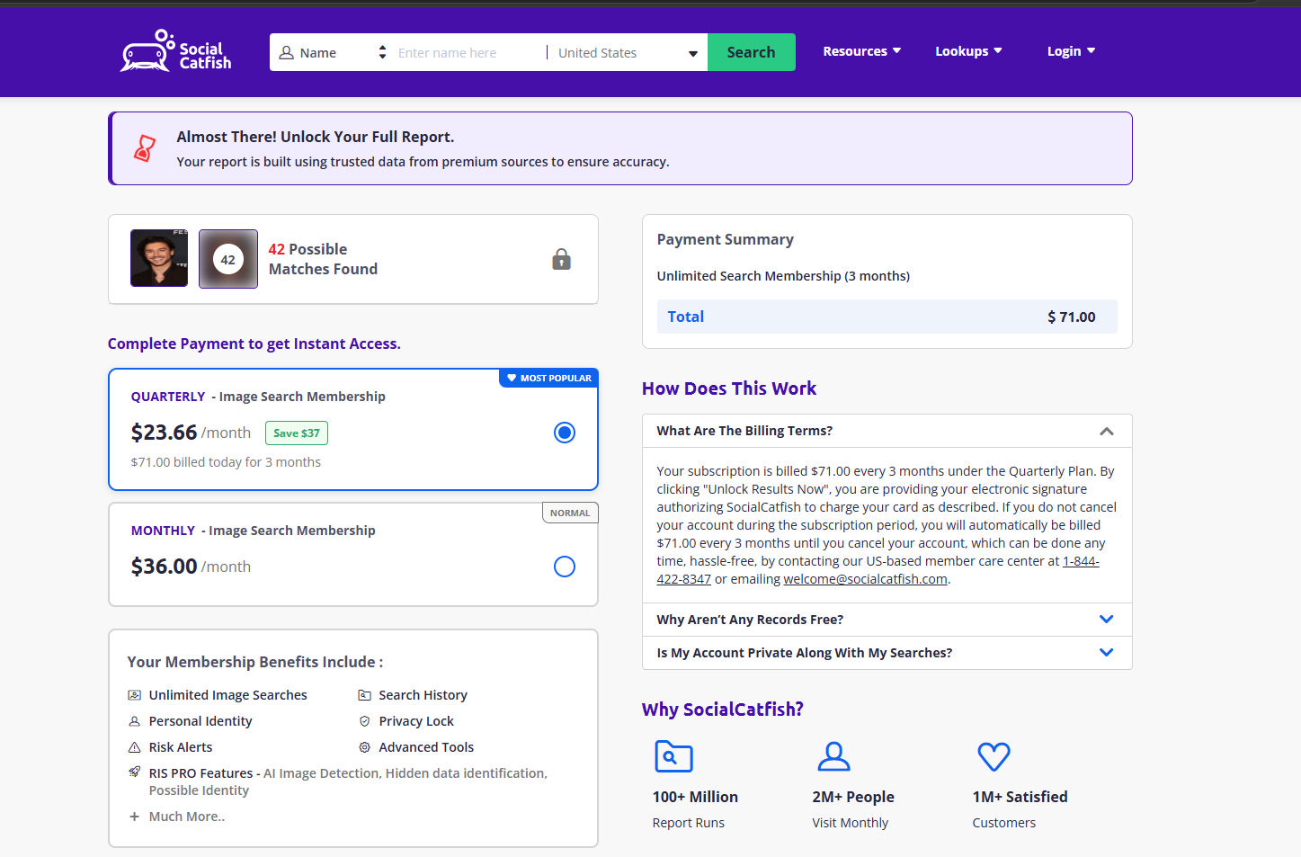
Task: Click the person icon beside Name
Action: [287, 53]
